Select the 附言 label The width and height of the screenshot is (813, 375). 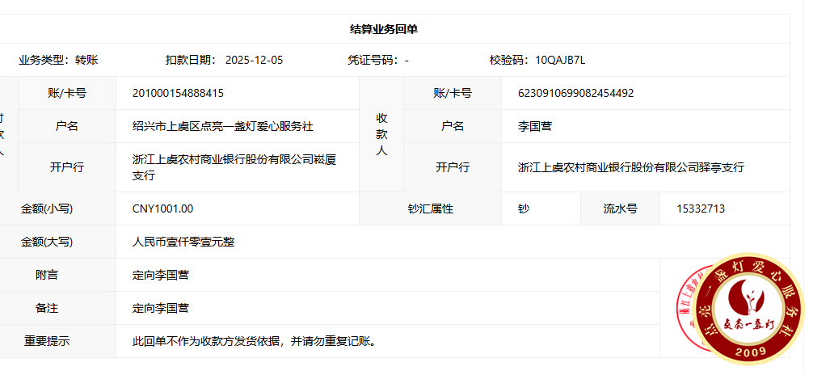(47, 275)
